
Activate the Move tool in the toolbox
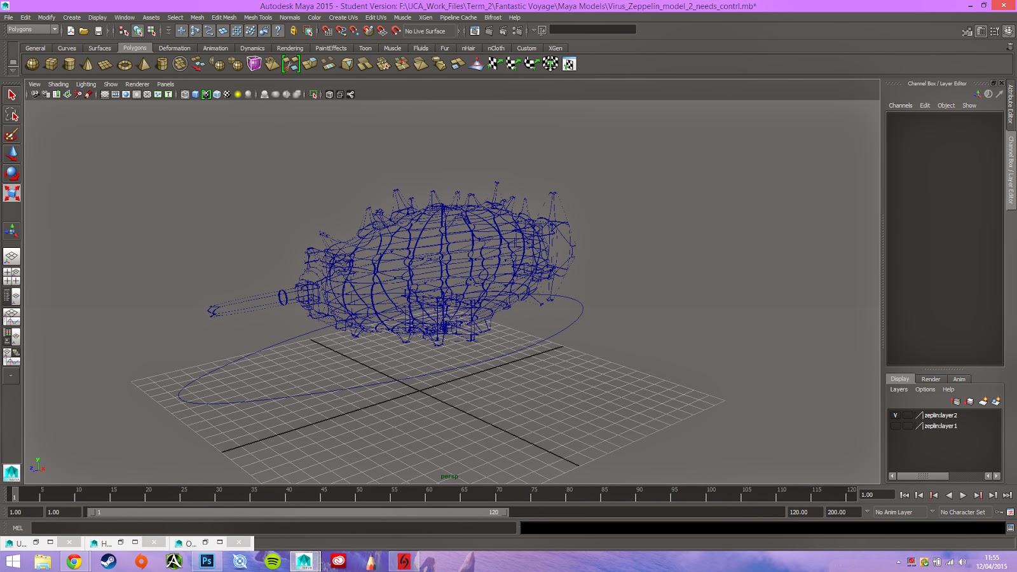coord(11,154)
